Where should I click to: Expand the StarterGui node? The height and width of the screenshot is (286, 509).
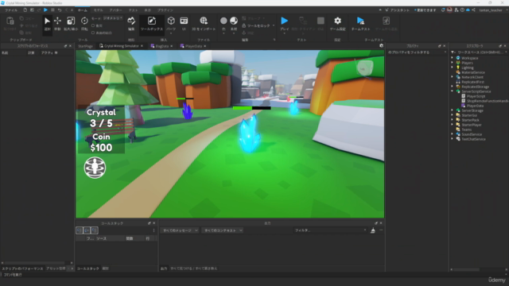point(453,115)
